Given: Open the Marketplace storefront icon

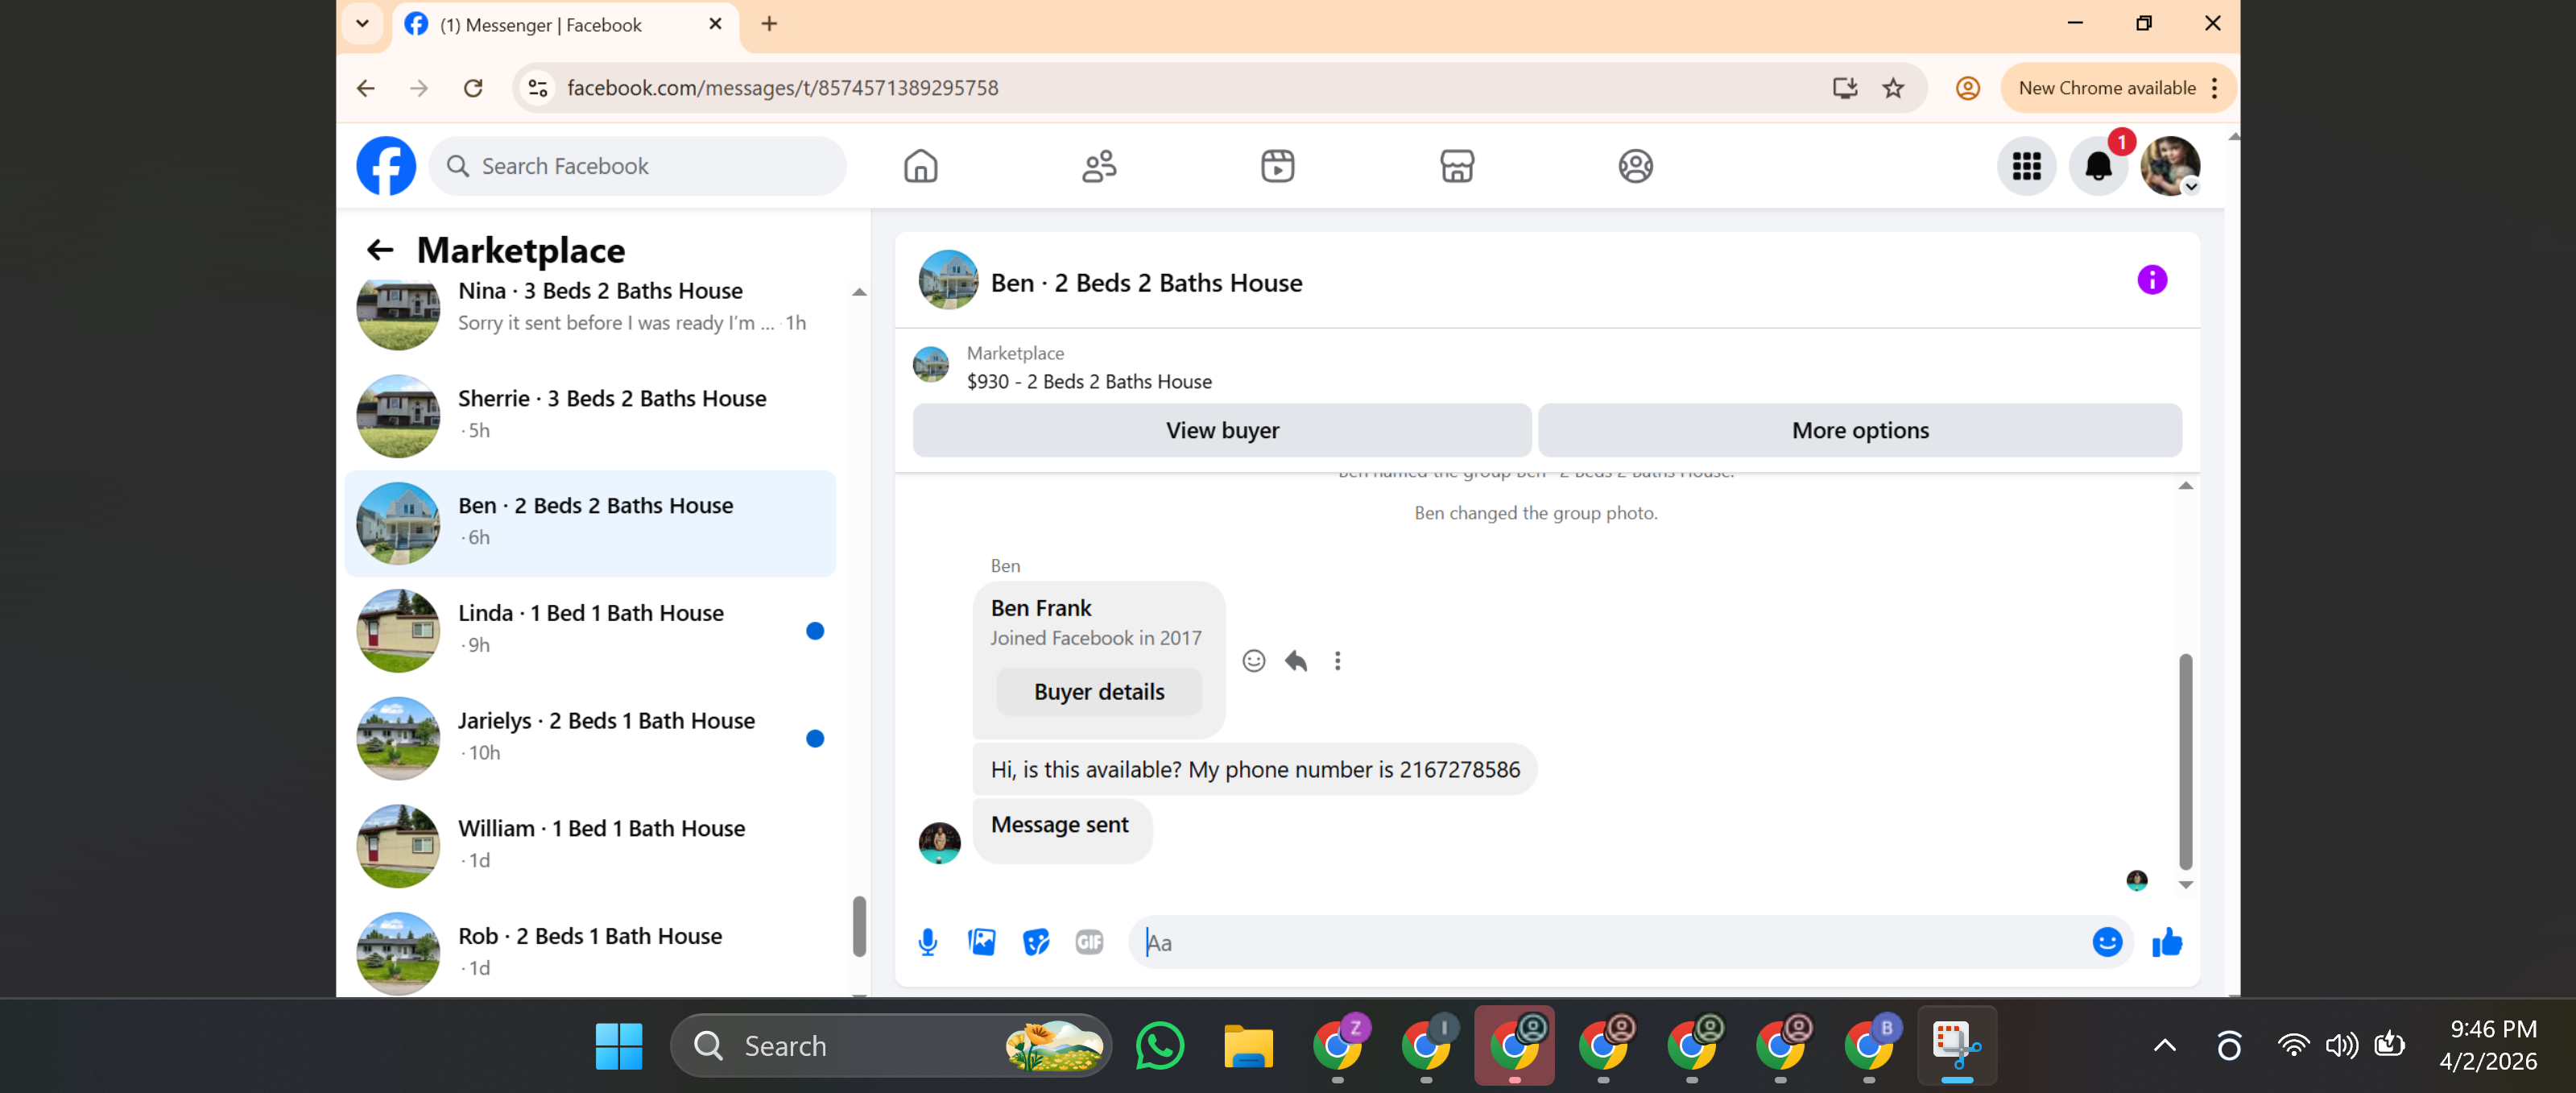Looking at the screenshot, I should click(x=1457, y=166).
